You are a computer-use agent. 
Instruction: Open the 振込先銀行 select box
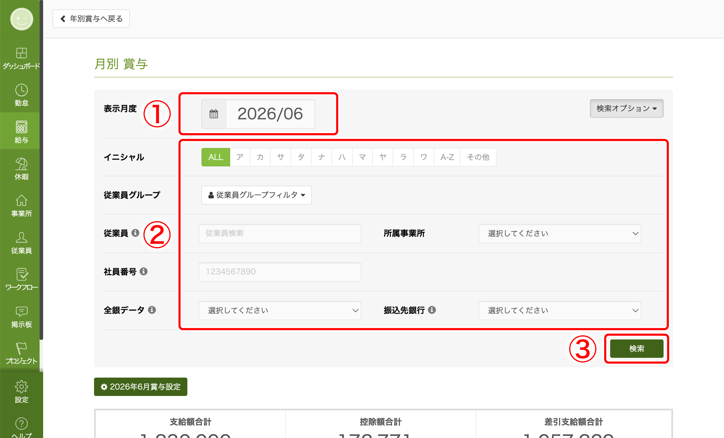(560, 310)
